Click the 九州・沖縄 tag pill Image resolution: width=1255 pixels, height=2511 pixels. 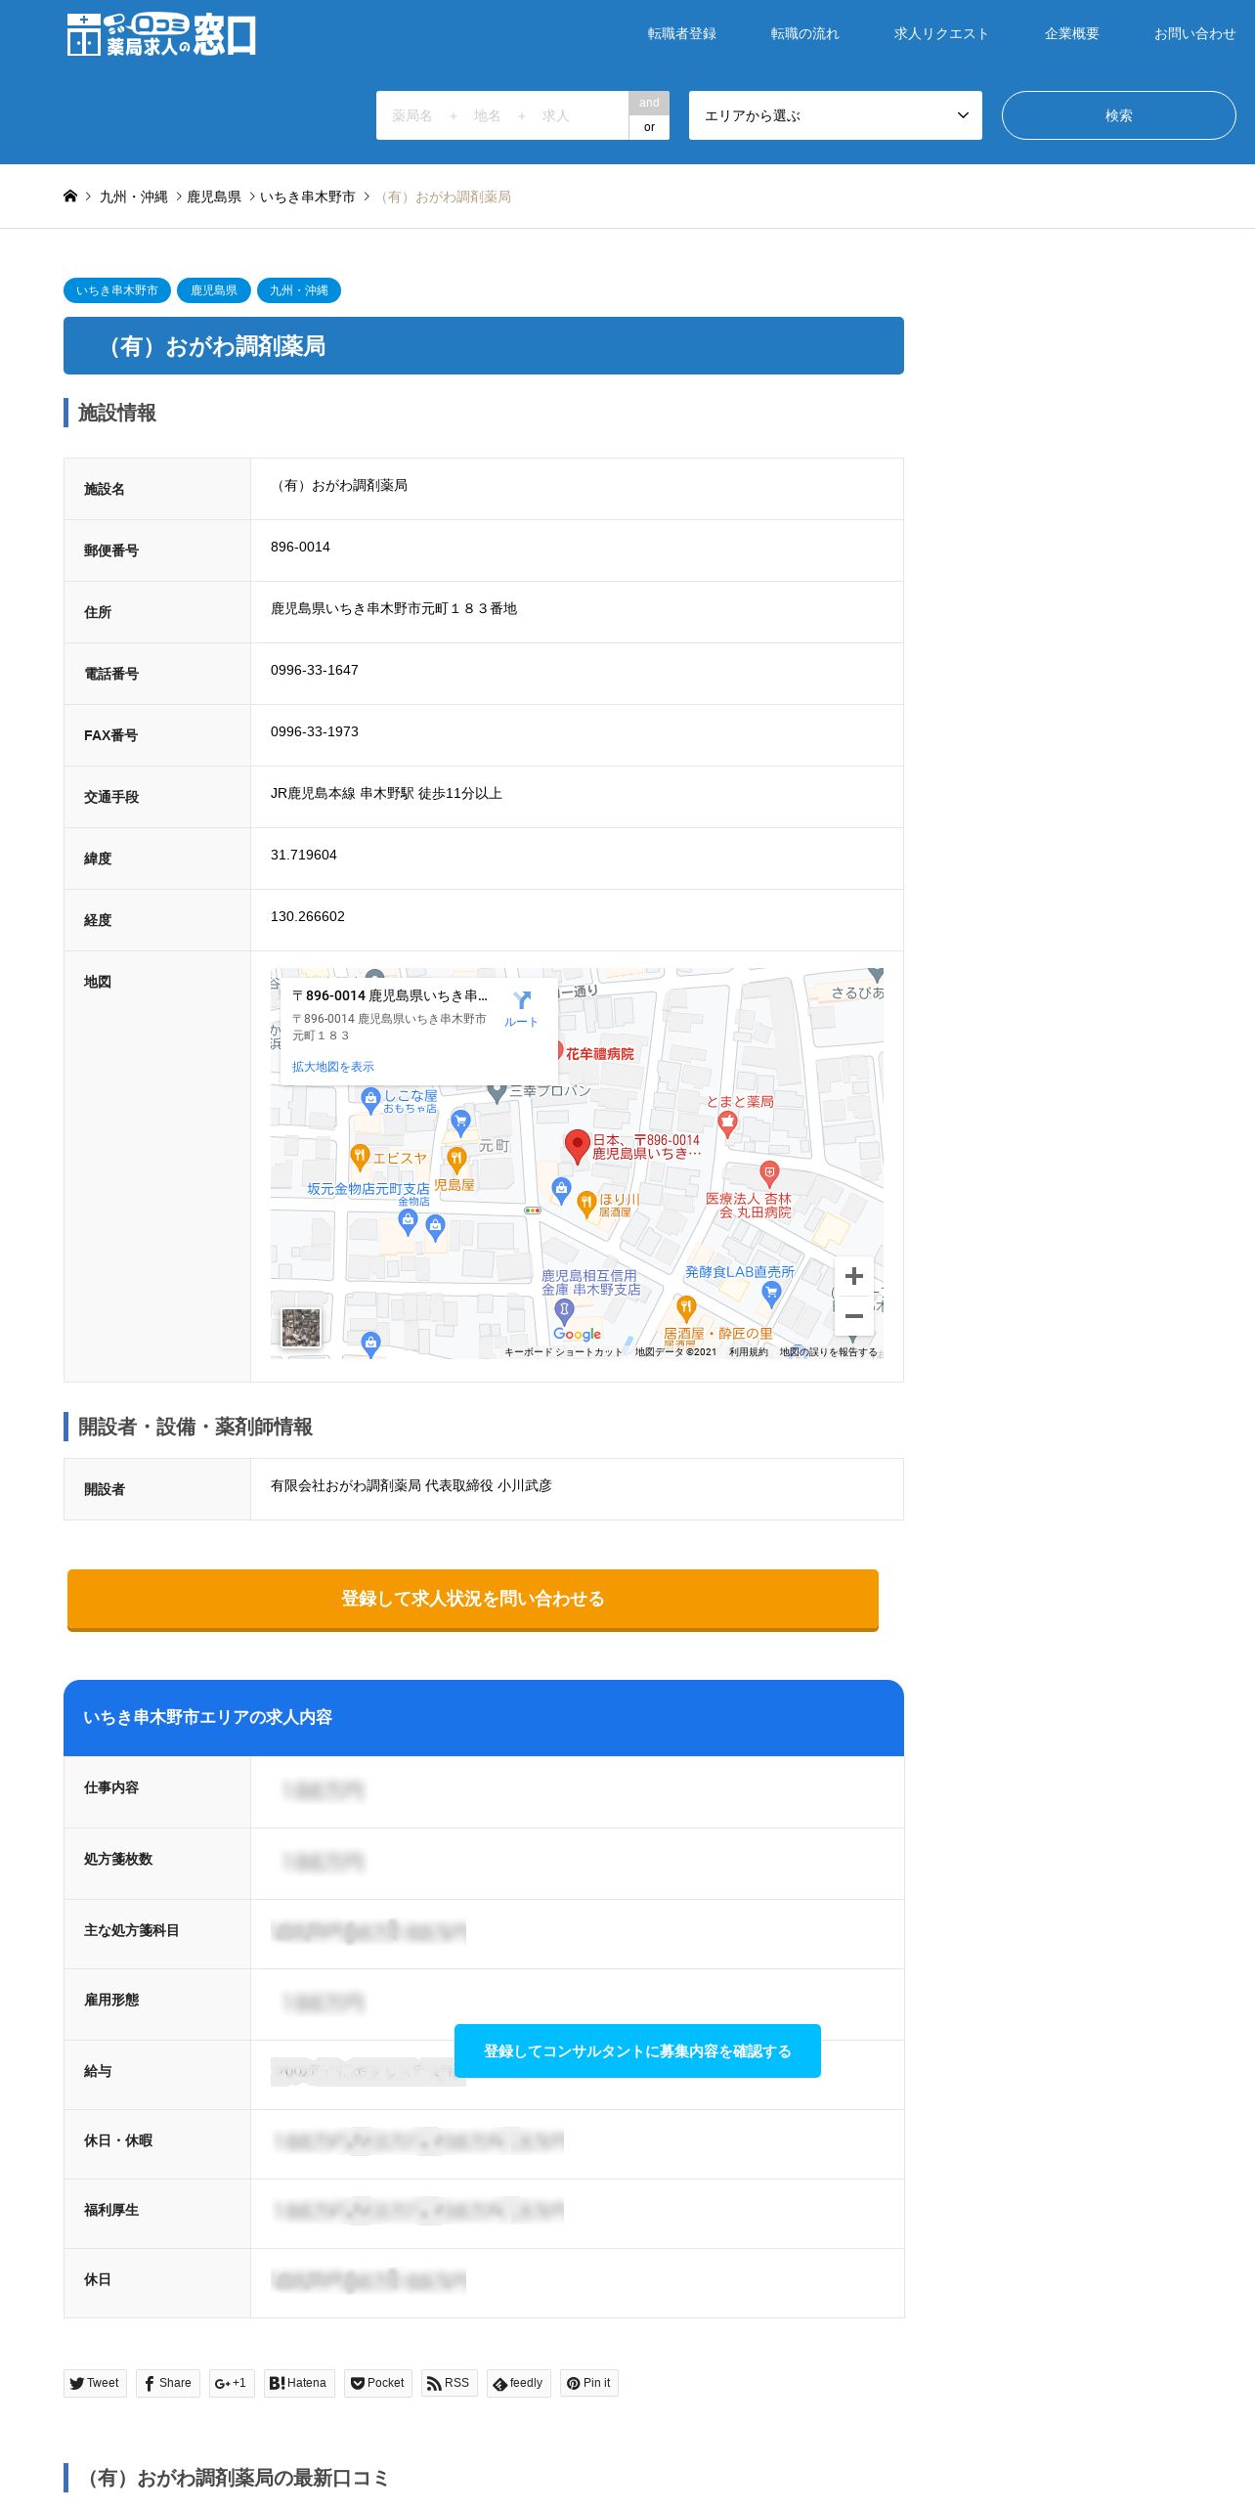299,290
